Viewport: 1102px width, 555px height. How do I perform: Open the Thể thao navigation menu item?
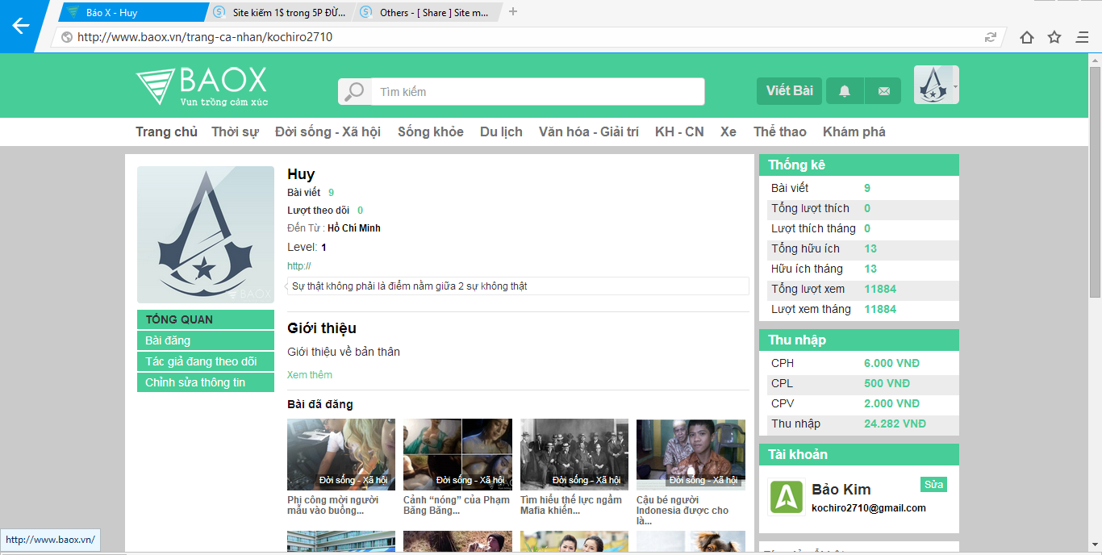coord(779,131)
